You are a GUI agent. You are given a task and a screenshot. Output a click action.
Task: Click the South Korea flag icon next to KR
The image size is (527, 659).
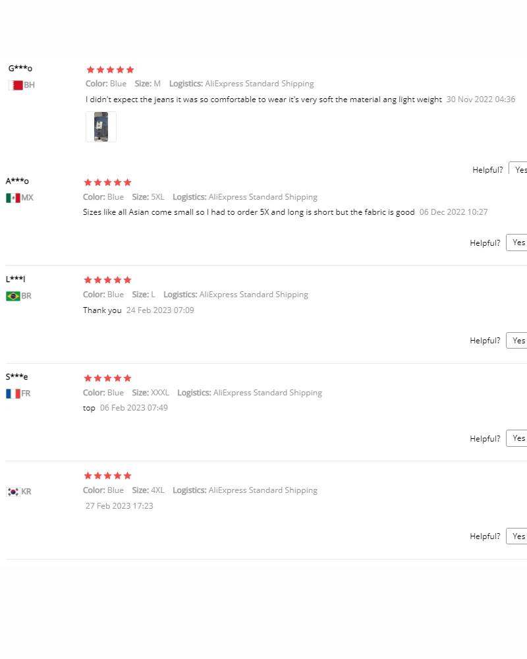[x=13, y=492]
